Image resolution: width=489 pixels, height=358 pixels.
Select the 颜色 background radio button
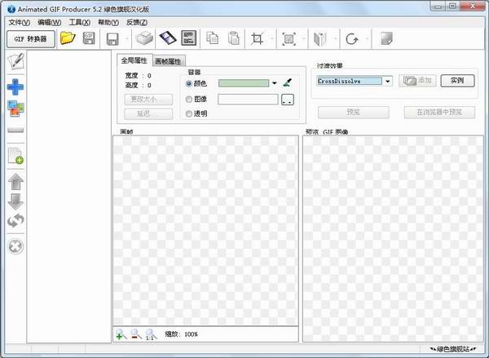coord(189,84)
